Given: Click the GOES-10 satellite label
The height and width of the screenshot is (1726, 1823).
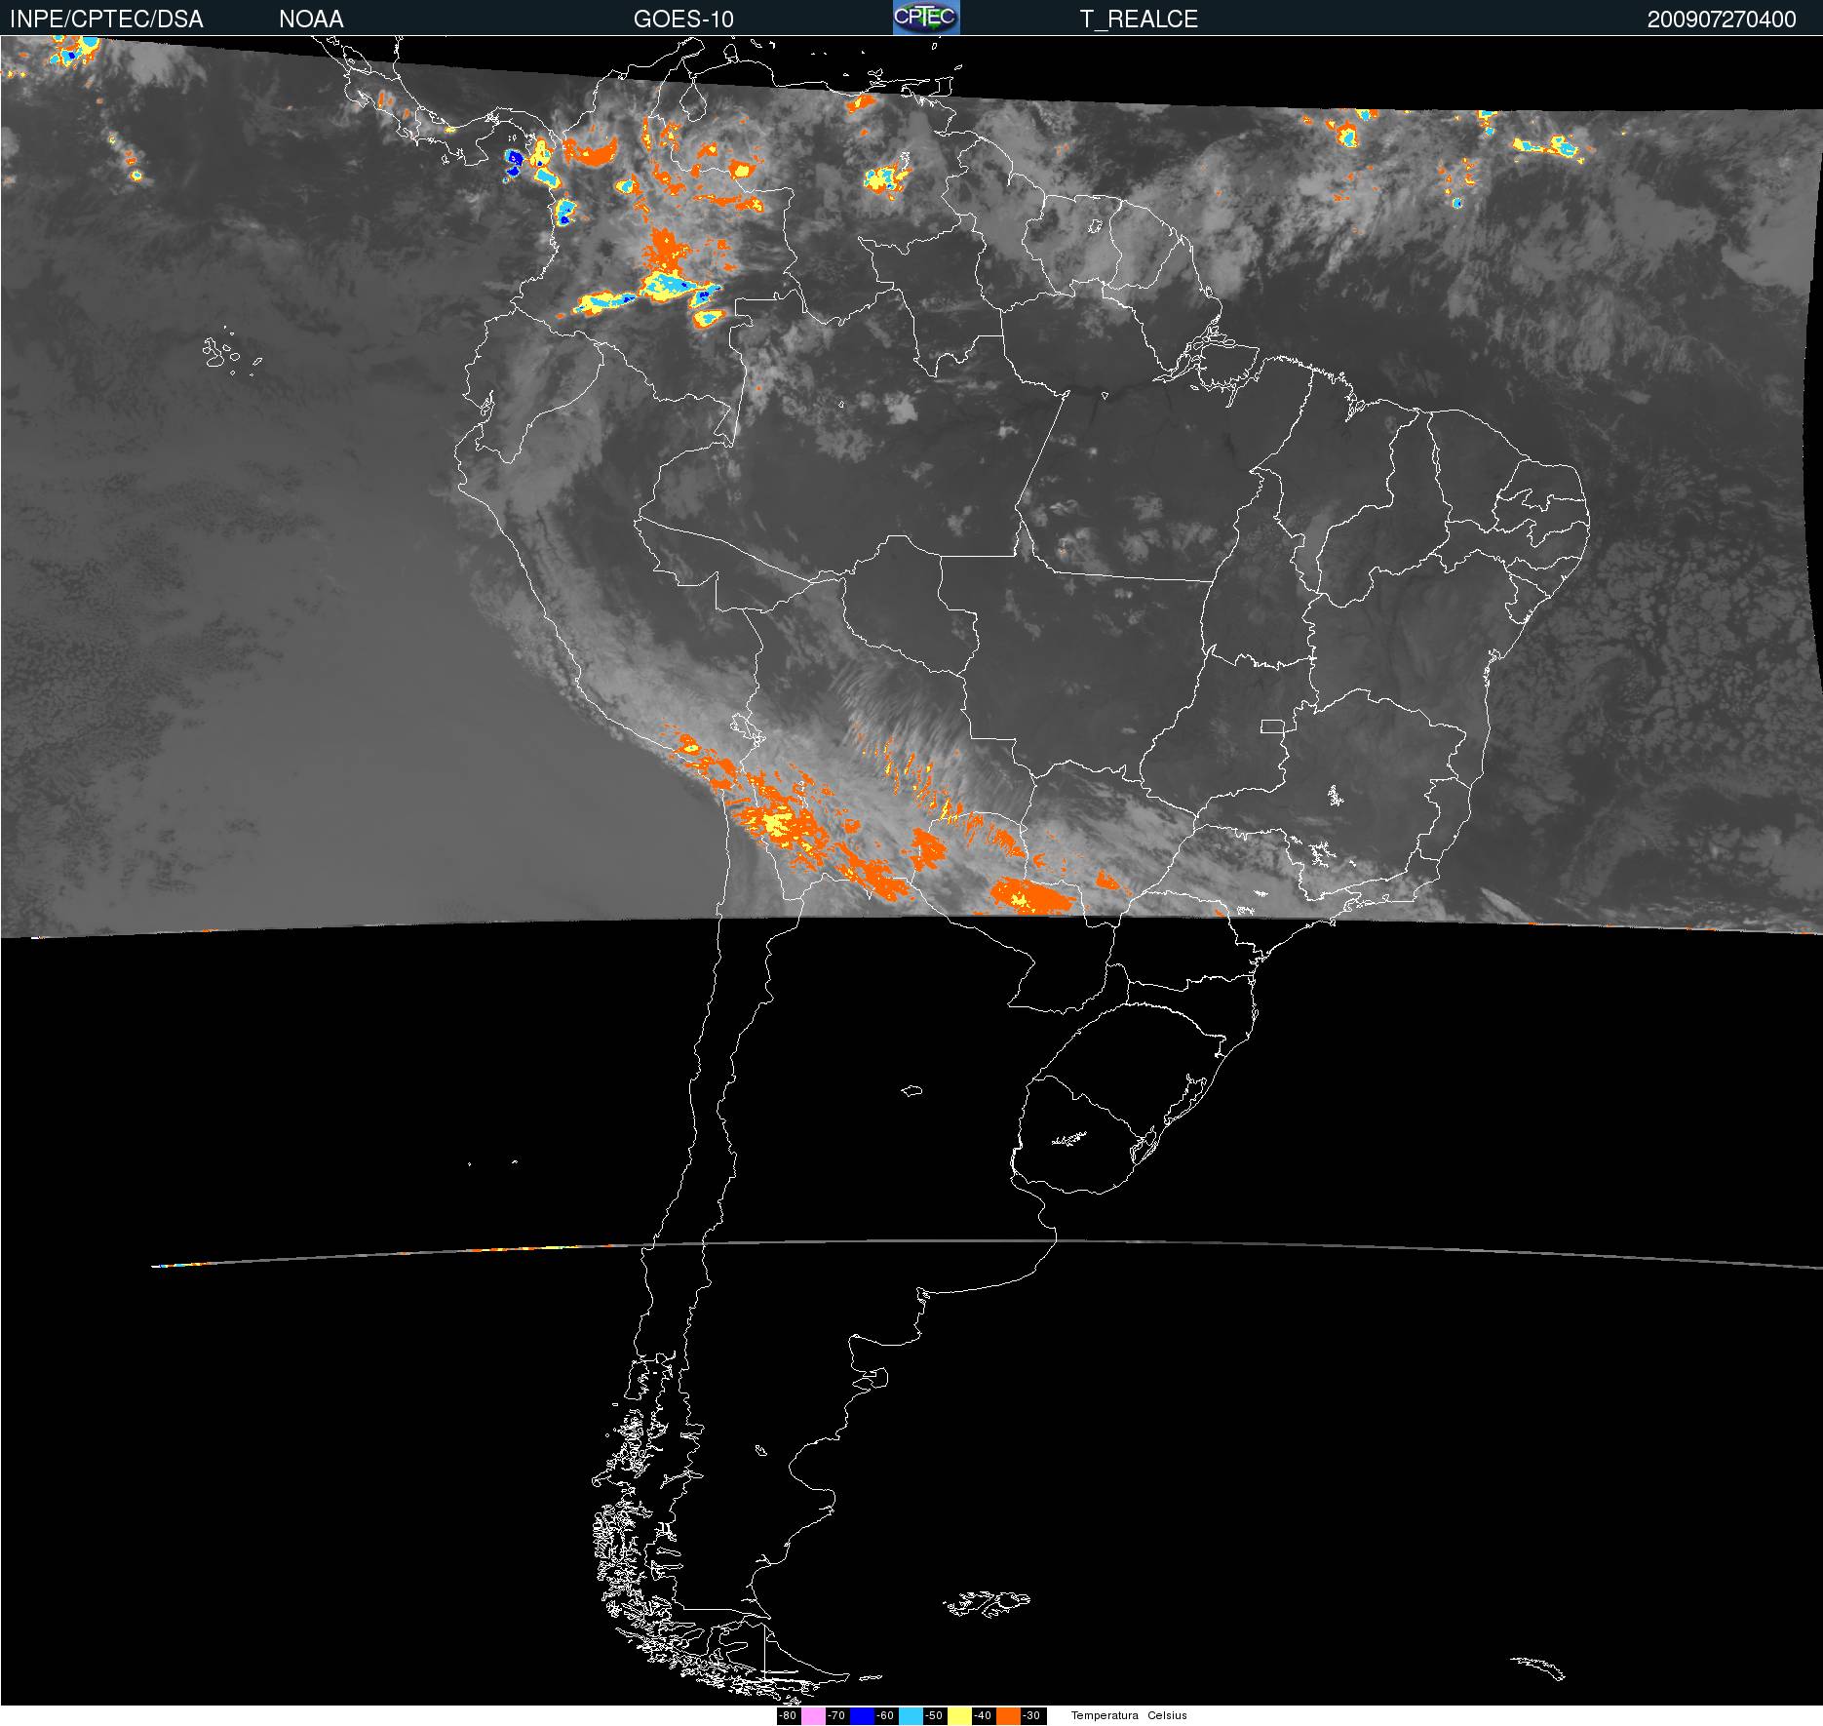Looking at the screenshot, I should coord(683,19).
